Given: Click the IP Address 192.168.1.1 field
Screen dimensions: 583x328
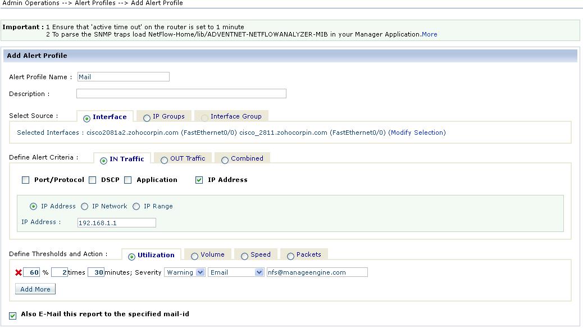Looking at the screenshot, I should [x=117, y=223].
